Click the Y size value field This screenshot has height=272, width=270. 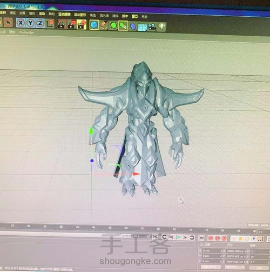pyautogui.click(x=235, y=257)
